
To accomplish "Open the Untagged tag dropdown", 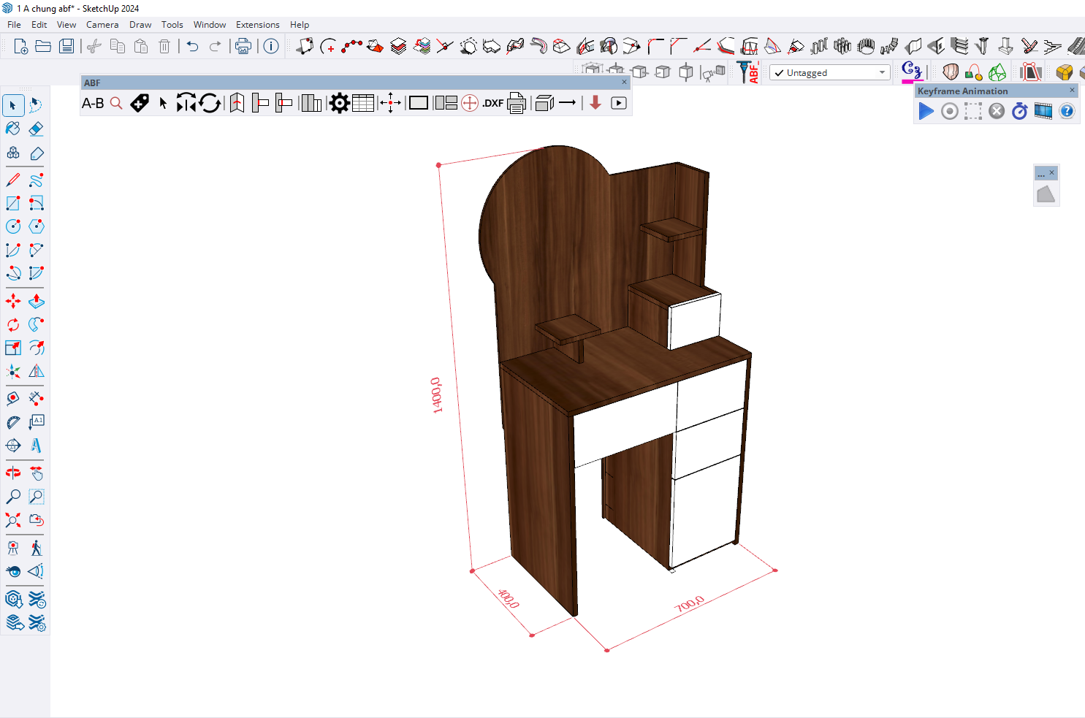I will [882, 73].
